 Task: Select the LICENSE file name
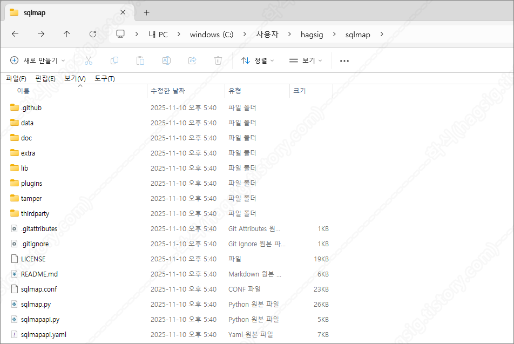(x=33, y=259)
